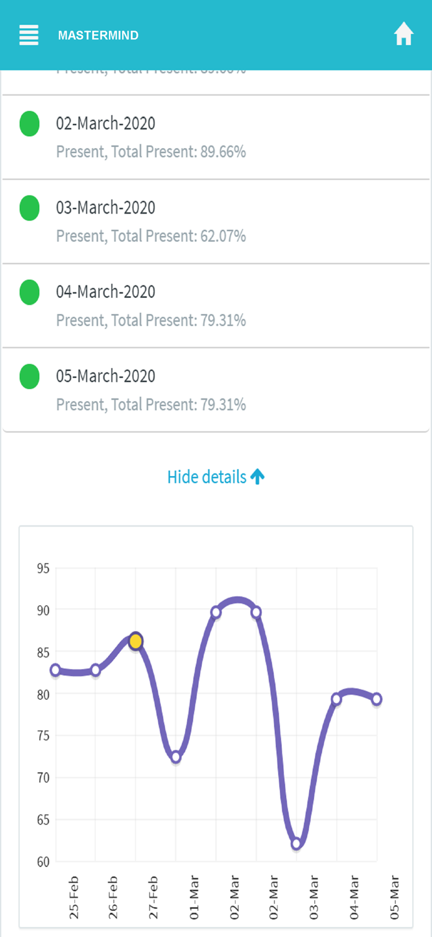Screen dimensions: 432x937
Task: Open the 04-March-2020 attendance row
Action: tap(216, 306)
